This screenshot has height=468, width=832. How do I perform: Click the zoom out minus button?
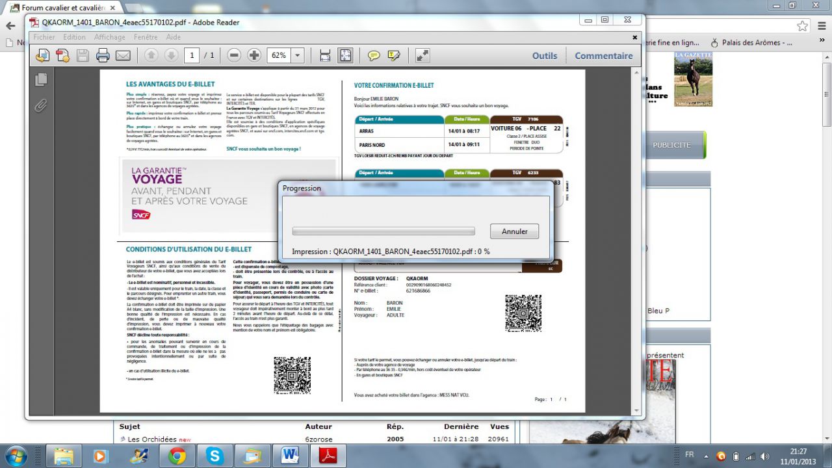click(235, 56)
